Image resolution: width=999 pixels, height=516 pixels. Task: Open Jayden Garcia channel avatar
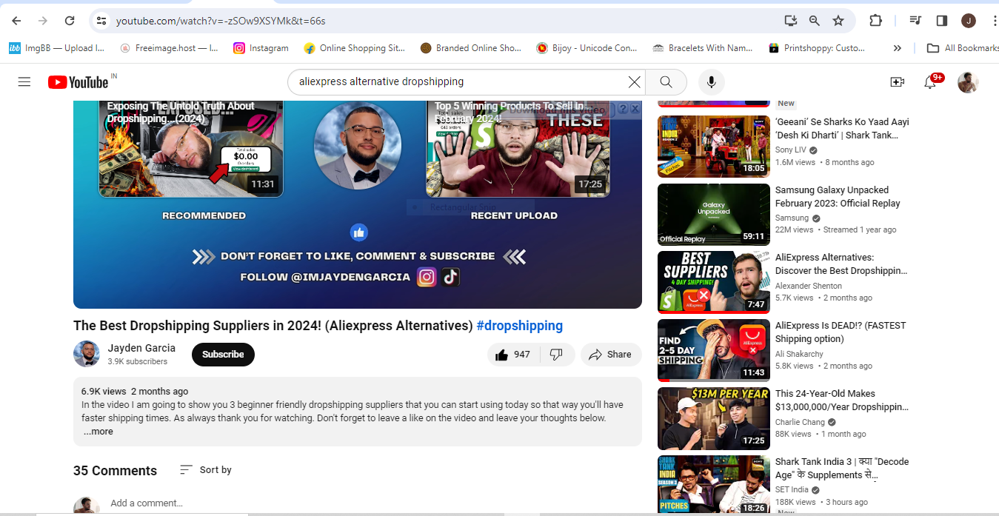(x=87, y=354)
